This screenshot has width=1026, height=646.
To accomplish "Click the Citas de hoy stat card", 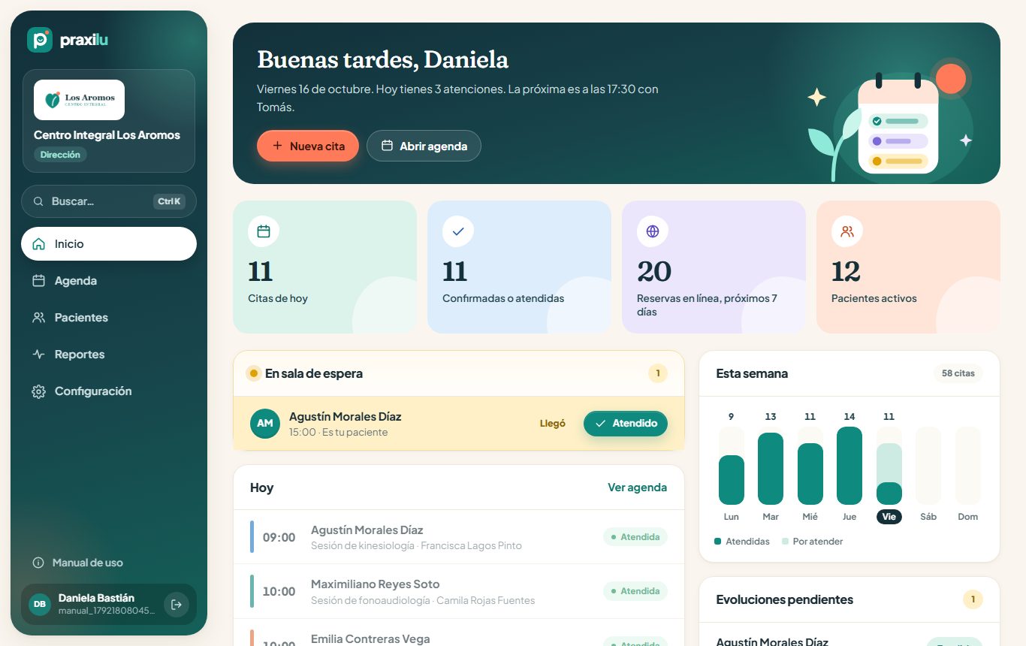I will (x=324, y=267).
